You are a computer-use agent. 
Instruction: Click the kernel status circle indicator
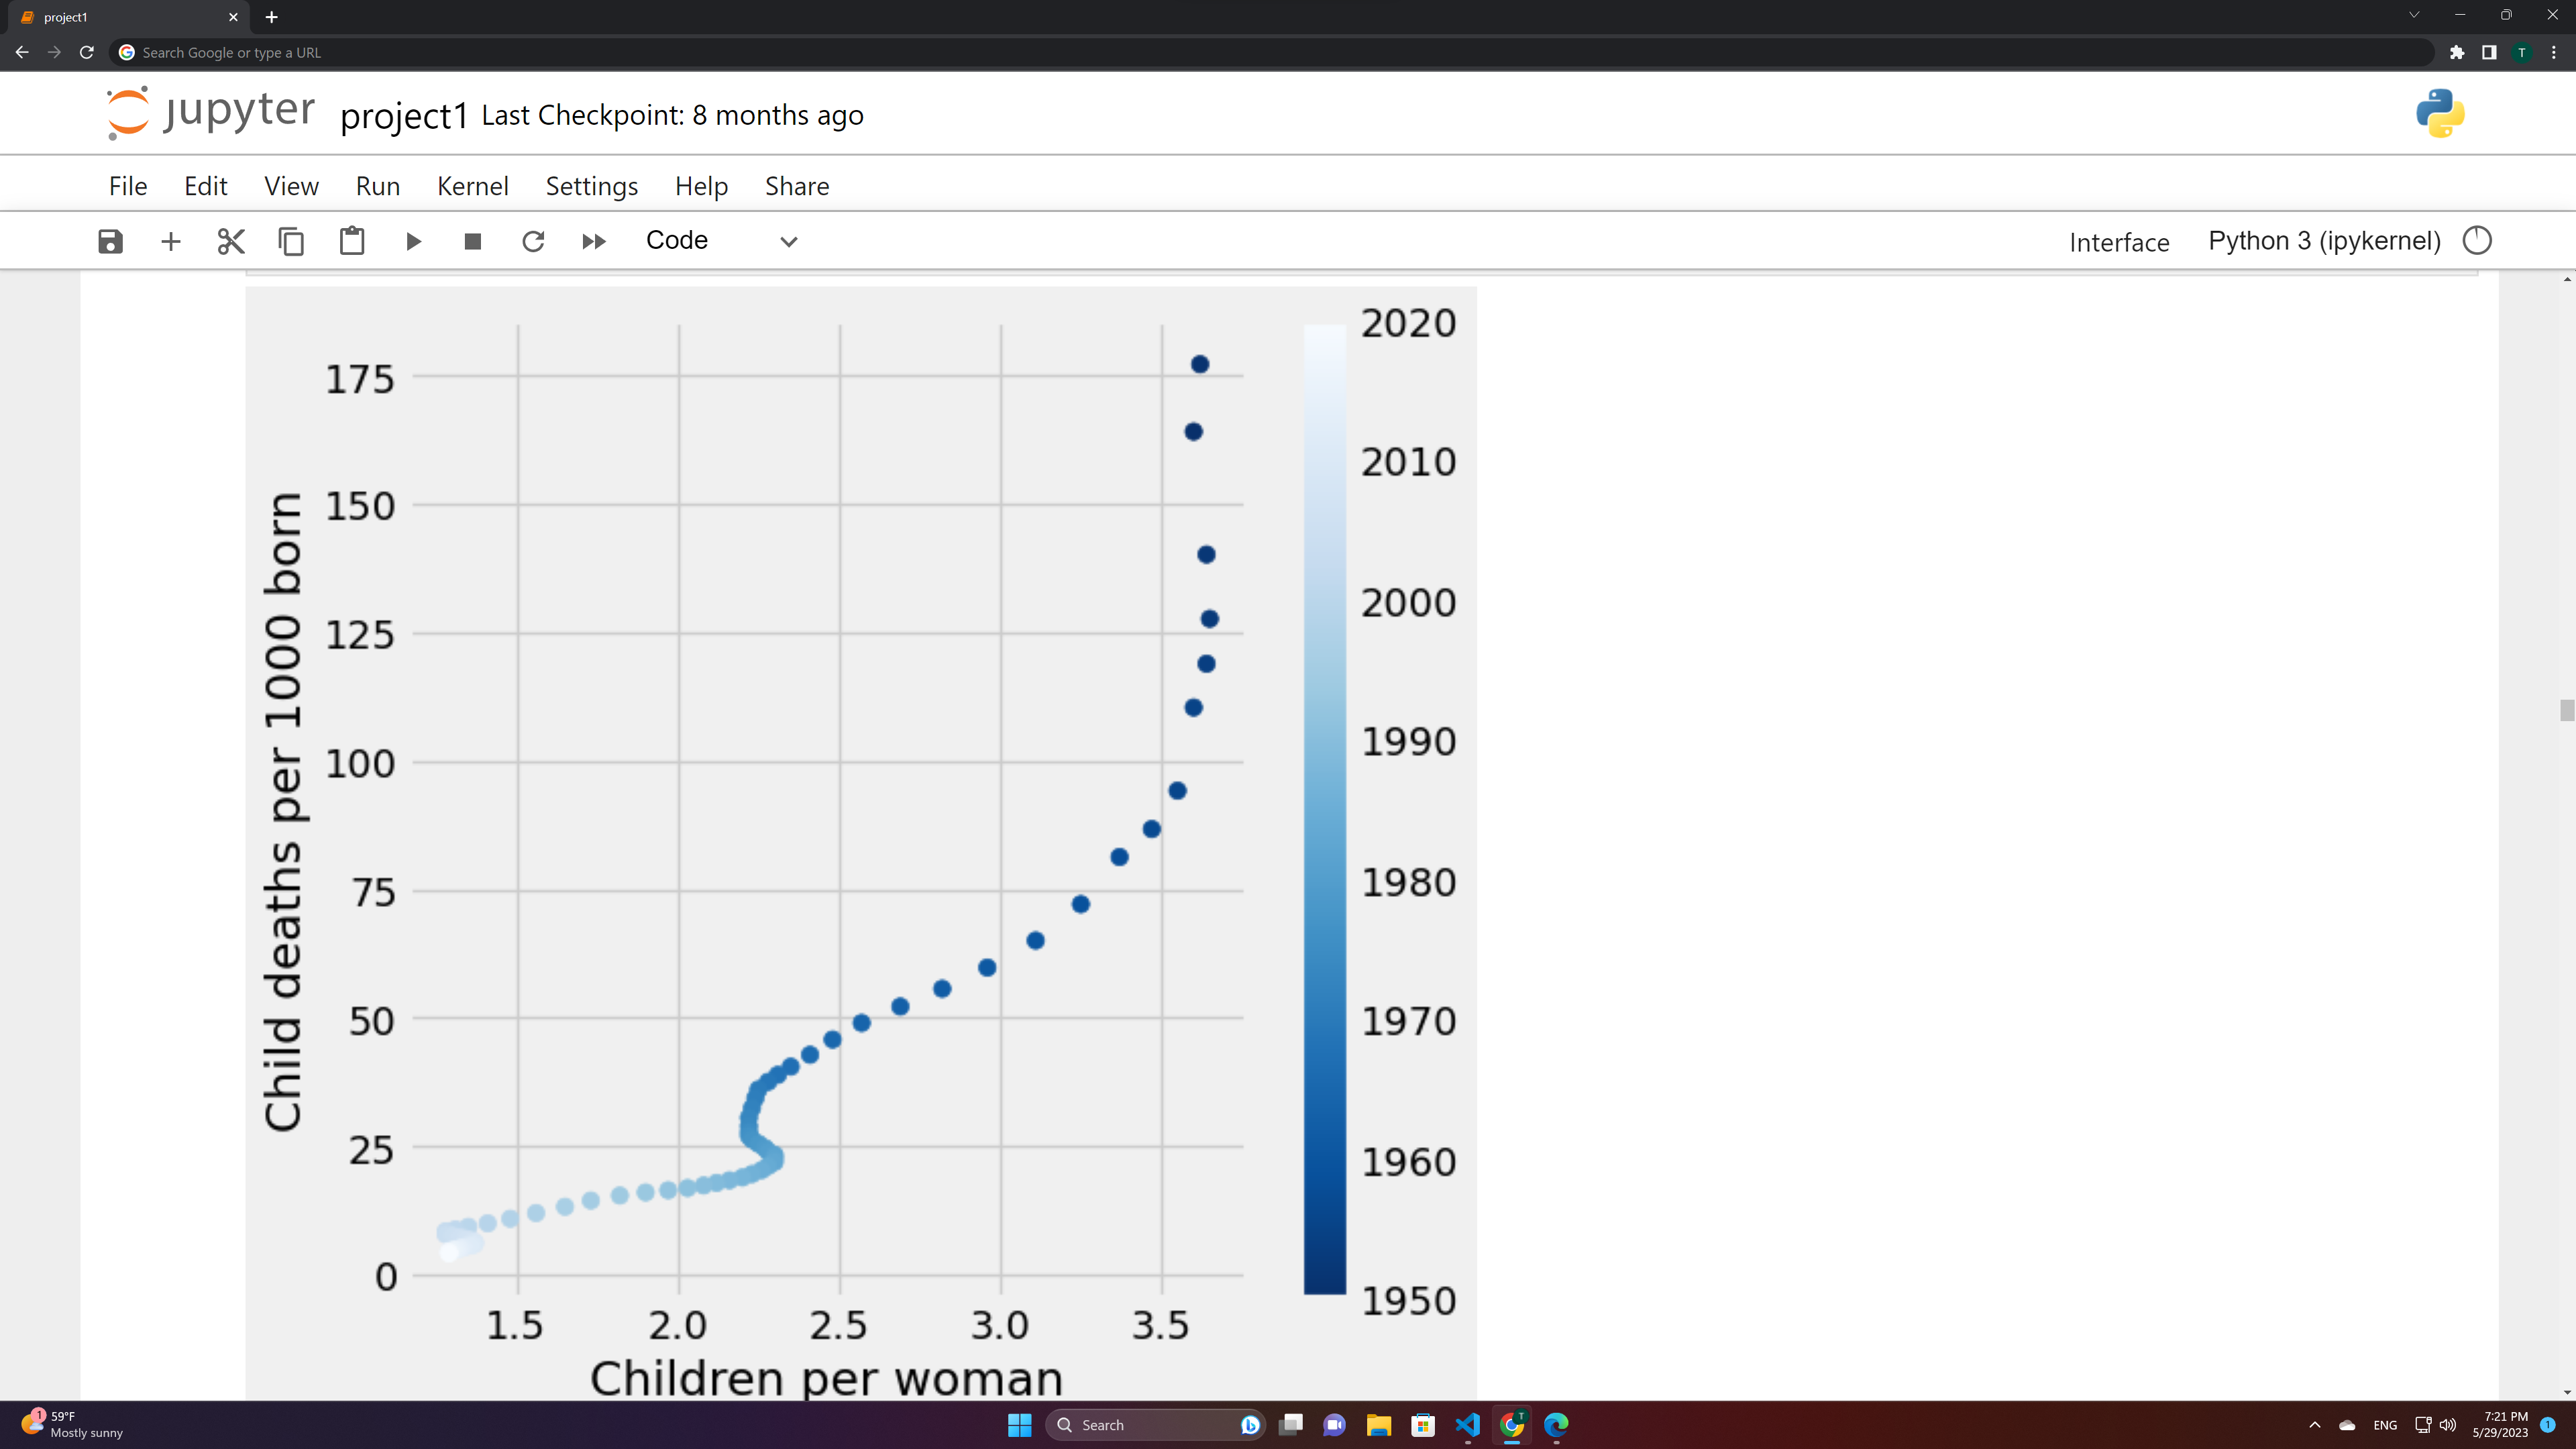(x=2476, y=241)
